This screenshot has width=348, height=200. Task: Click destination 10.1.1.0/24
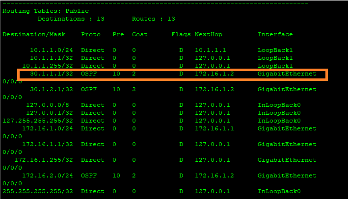[x=52, y=50]
